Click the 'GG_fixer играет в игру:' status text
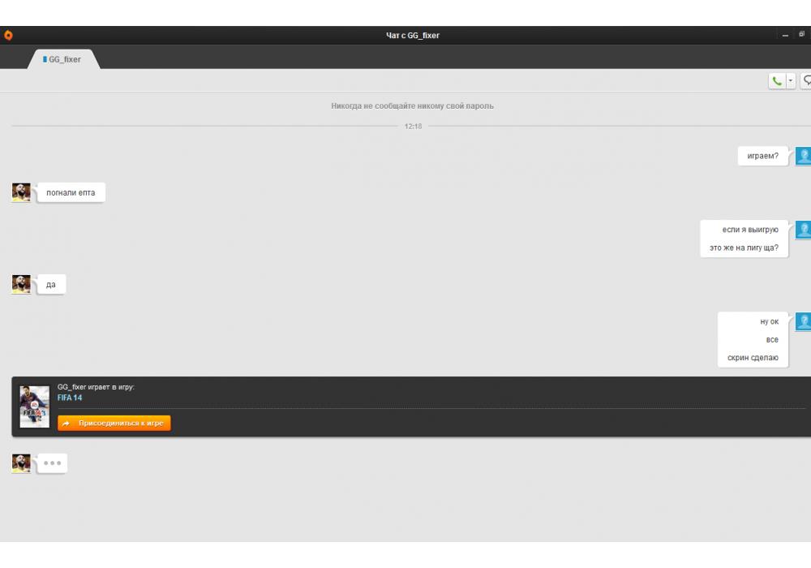 [96, 387]
